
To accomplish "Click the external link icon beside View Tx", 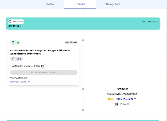I will [x=117, y=104].
